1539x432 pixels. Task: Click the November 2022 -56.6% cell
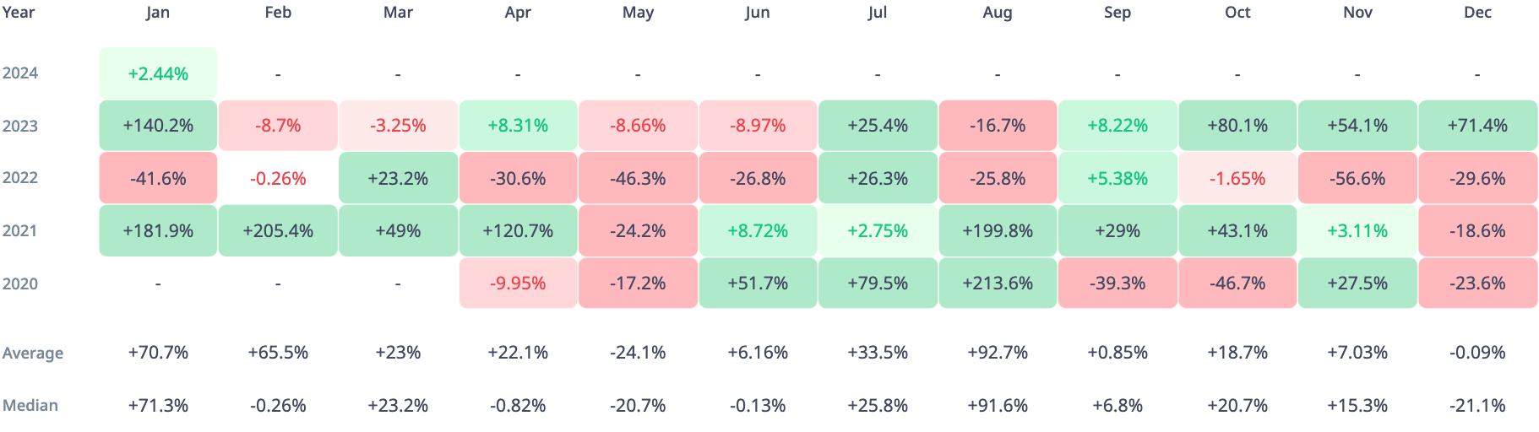tap(1357, 178)
